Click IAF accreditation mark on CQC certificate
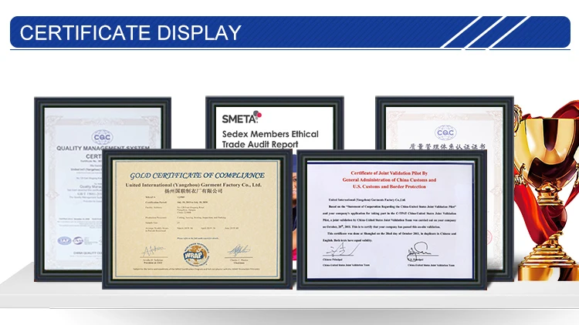Screen dimensions: 579x325 64,240
